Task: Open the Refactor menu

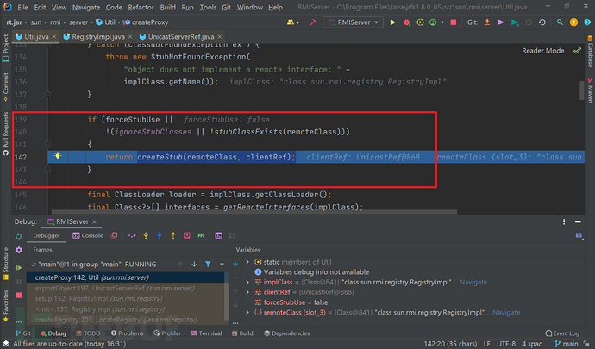Action: 141,7
